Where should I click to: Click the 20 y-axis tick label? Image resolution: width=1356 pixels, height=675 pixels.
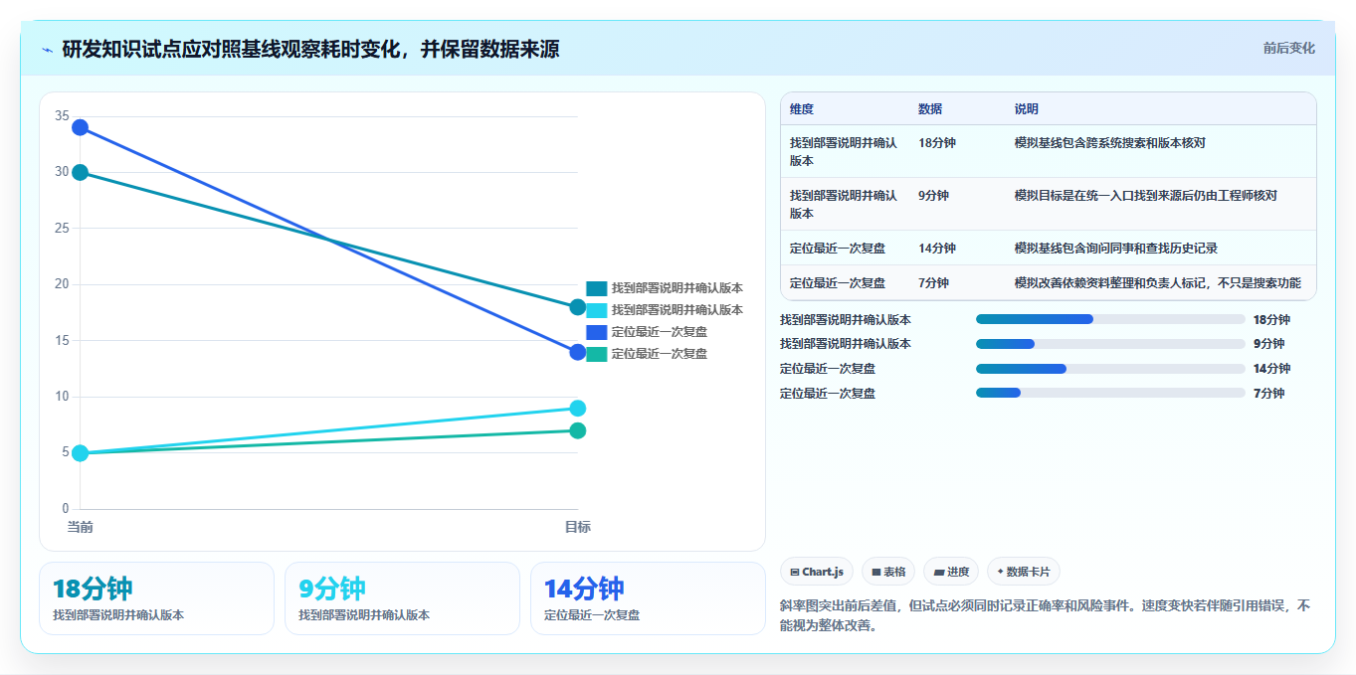pos(62,284)
